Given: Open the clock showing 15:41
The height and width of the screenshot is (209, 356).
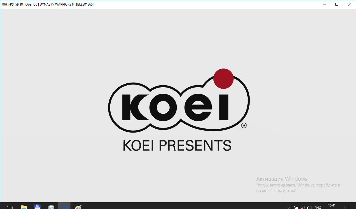Looking at the screenshot, I should (332, 206).
